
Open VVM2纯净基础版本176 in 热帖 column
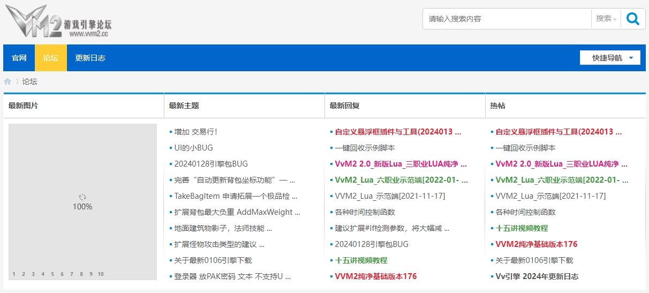click(537, 244)
